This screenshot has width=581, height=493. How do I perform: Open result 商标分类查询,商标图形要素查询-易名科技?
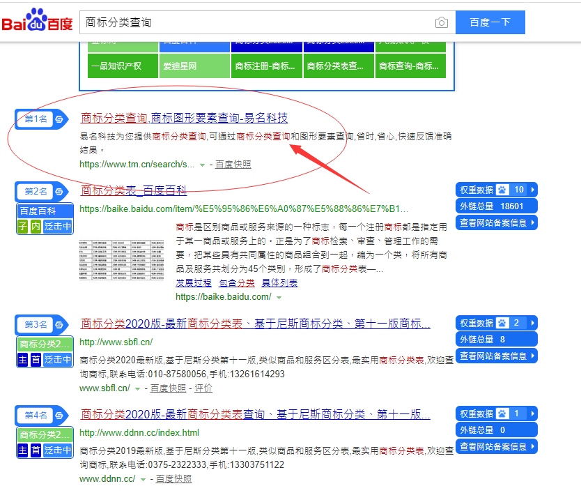tap(184, 118)
